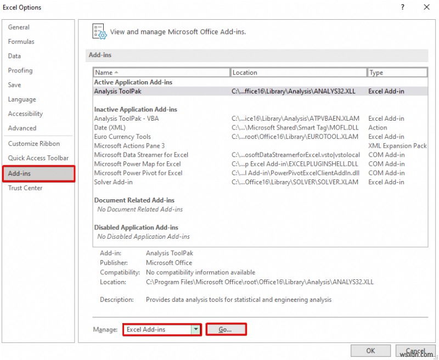Click the Help question mark icon

402,7
